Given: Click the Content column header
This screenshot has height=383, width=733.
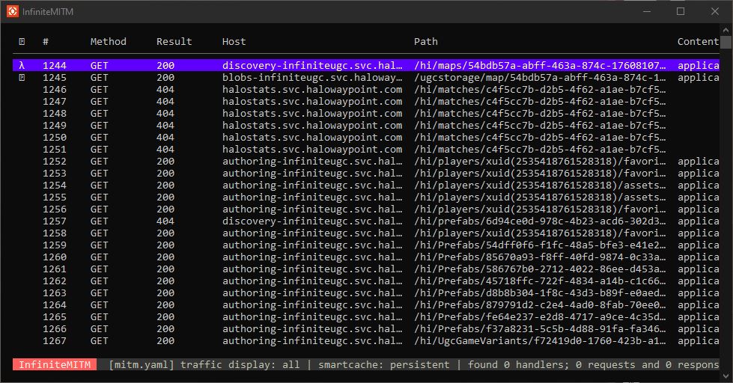Looking at the screenshot, I should [x=698, y=42].
